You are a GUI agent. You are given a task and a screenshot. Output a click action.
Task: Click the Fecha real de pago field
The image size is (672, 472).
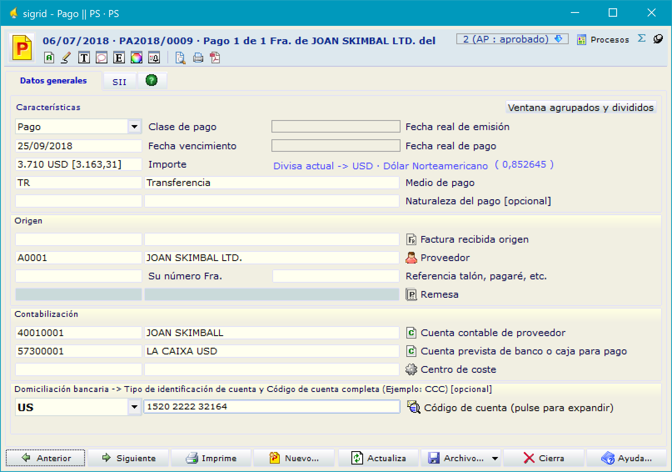coord(336,146)
